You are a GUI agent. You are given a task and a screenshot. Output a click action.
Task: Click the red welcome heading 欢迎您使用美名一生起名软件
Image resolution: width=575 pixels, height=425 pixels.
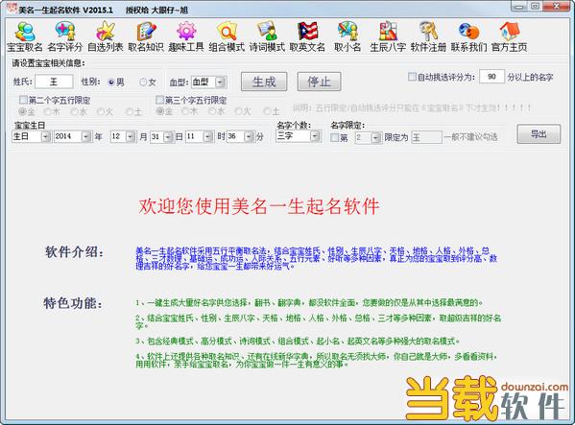pos(258,206)
